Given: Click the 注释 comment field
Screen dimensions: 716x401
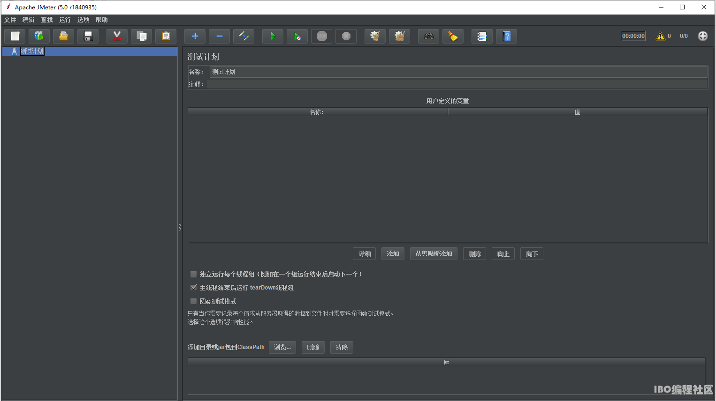Looking at the screenshot, I should [x=457, y=84].
